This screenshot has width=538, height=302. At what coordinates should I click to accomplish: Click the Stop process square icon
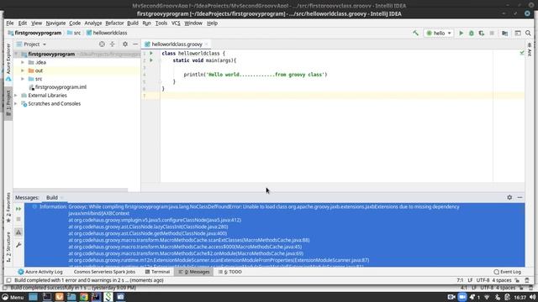(x=492, y=34)
